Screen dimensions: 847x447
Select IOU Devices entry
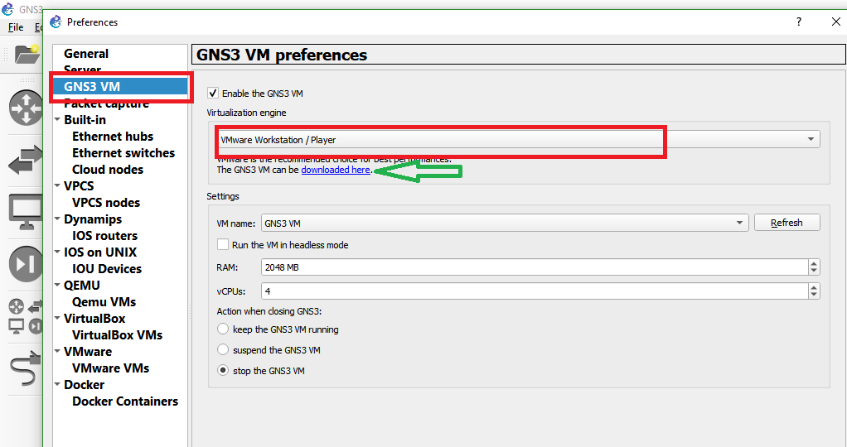pos(106,268)
